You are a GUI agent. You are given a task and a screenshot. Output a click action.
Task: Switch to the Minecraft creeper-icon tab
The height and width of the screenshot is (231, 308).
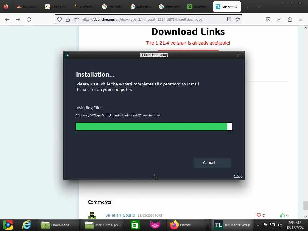pos(197,7)
